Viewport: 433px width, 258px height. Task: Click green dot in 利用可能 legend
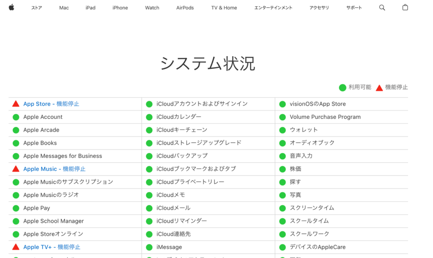pyautogui.click(x=343, y=88)
